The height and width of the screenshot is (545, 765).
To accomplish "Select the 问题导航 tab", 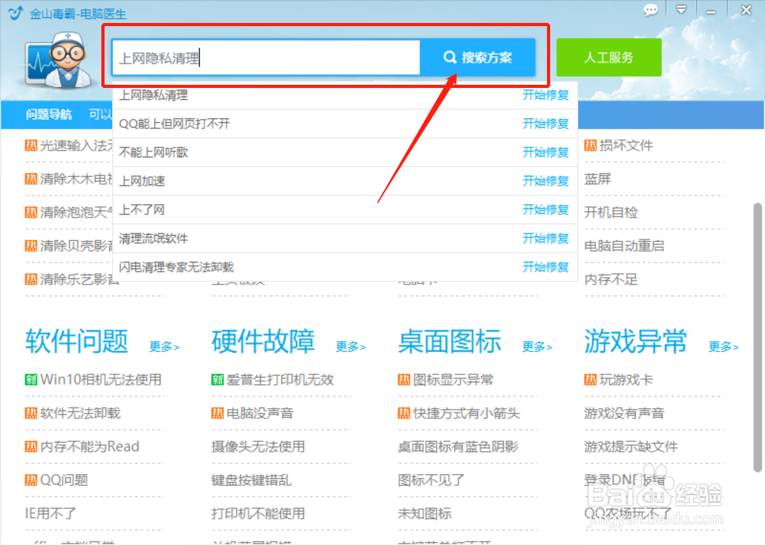I will tap(49, 115).
